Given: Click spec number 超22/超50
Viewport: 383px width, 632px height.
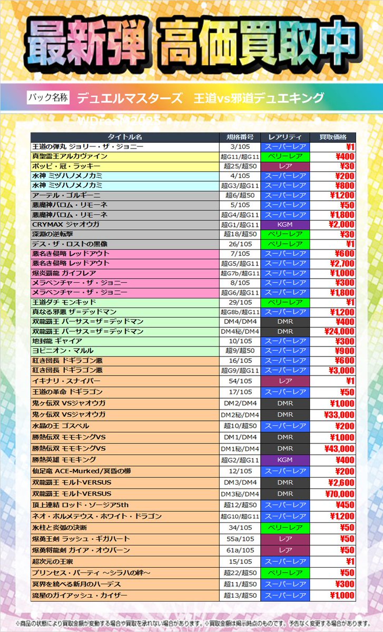Looking at the screenshot, I should [240, 573].
